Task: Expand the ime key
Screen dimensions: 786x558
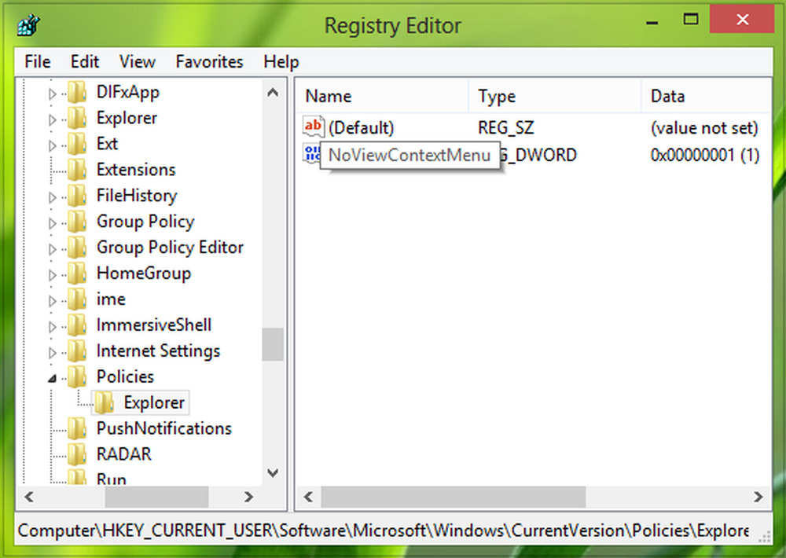Action: pyautogui.click(x=52, y=301)
